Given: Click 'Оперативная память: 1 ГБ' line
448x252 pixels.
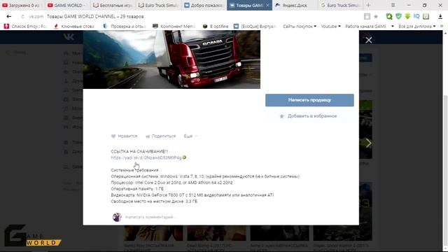Looking at the screenshot, I should click(137, 189).
